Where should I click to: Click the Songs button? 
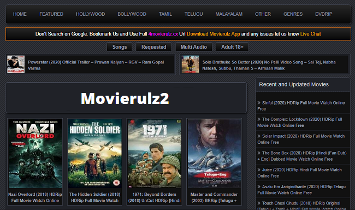pos(120,47)
